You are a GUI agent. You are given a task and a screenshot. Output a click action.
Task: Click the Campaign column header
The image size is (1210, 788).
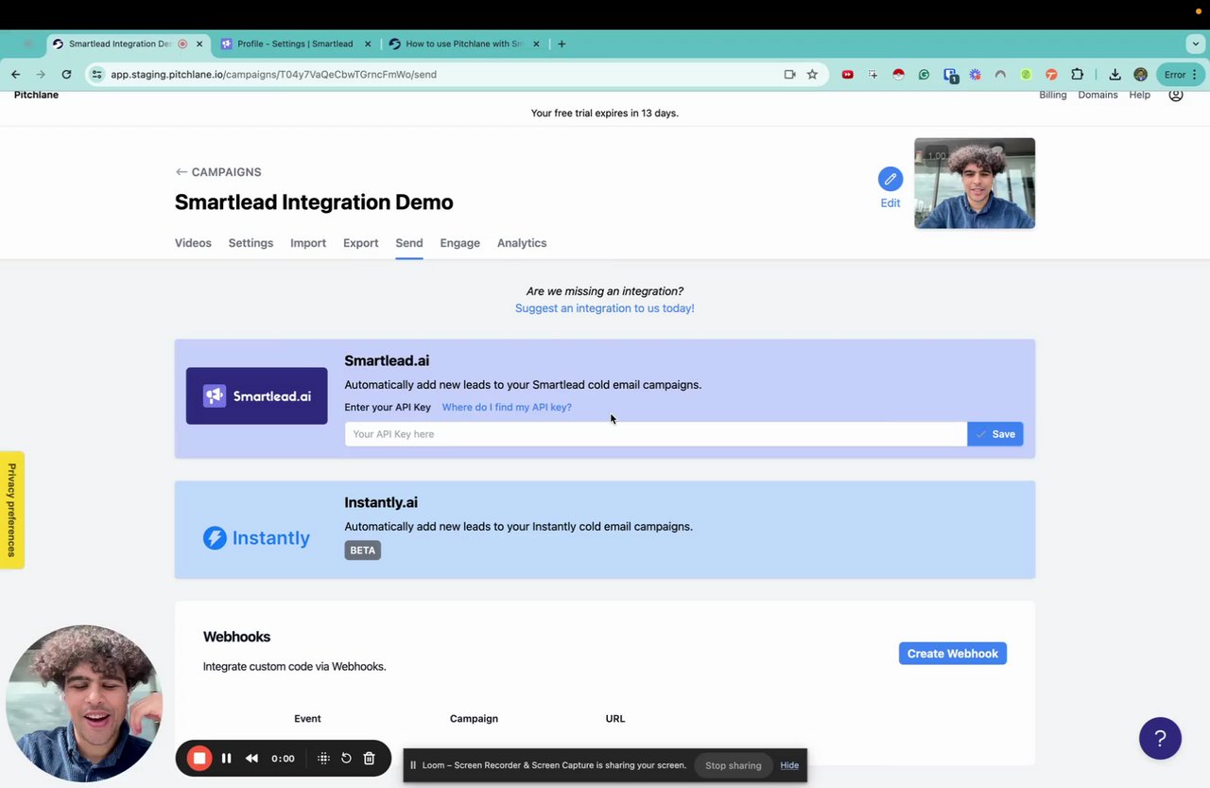click(x=474, y=719)
